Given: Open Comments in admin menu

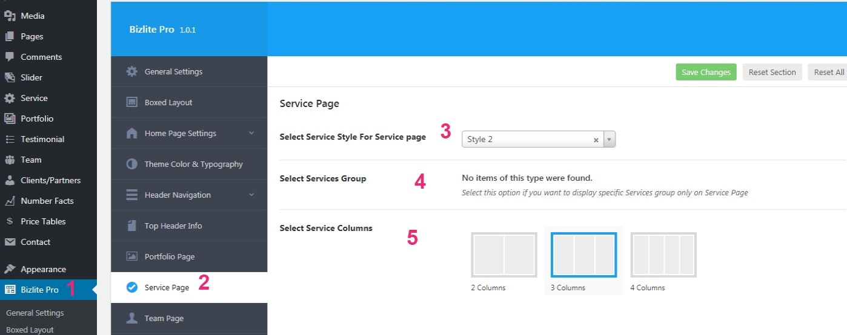Looking at the screenshot, I should pos(48,57).
